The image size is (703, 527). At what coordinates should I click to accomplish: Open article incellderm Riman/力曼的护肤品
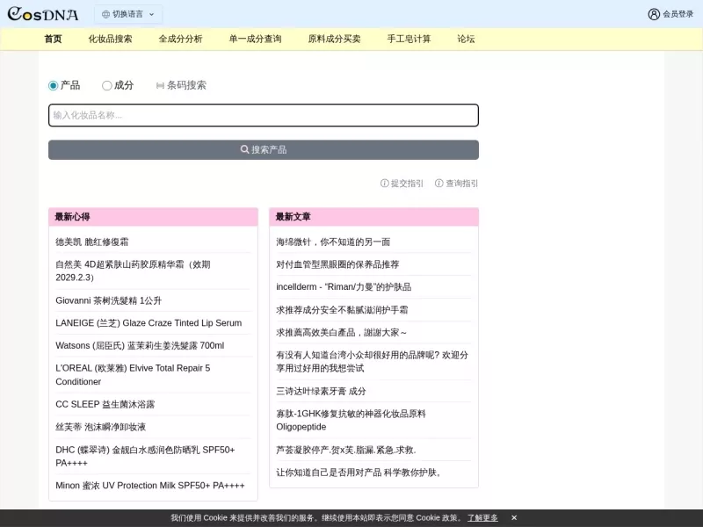[344, 287]
